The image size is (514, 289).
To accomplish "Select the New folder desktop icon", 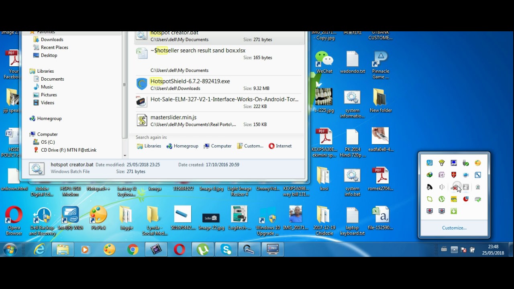I will coord(380,100).
